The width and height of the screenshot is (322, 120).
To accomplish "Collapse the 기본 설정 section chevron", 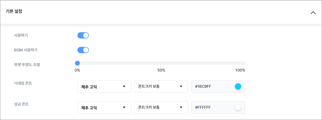I will [313, 12].
